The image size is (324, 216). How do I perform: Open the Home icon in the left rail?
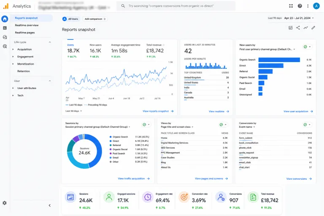5,19
